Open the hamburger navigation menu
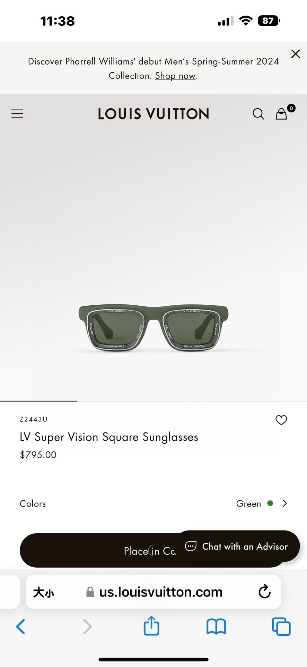The width and height of the screenshot is (307, 667). pyautogui.click(x=17, y=114)
